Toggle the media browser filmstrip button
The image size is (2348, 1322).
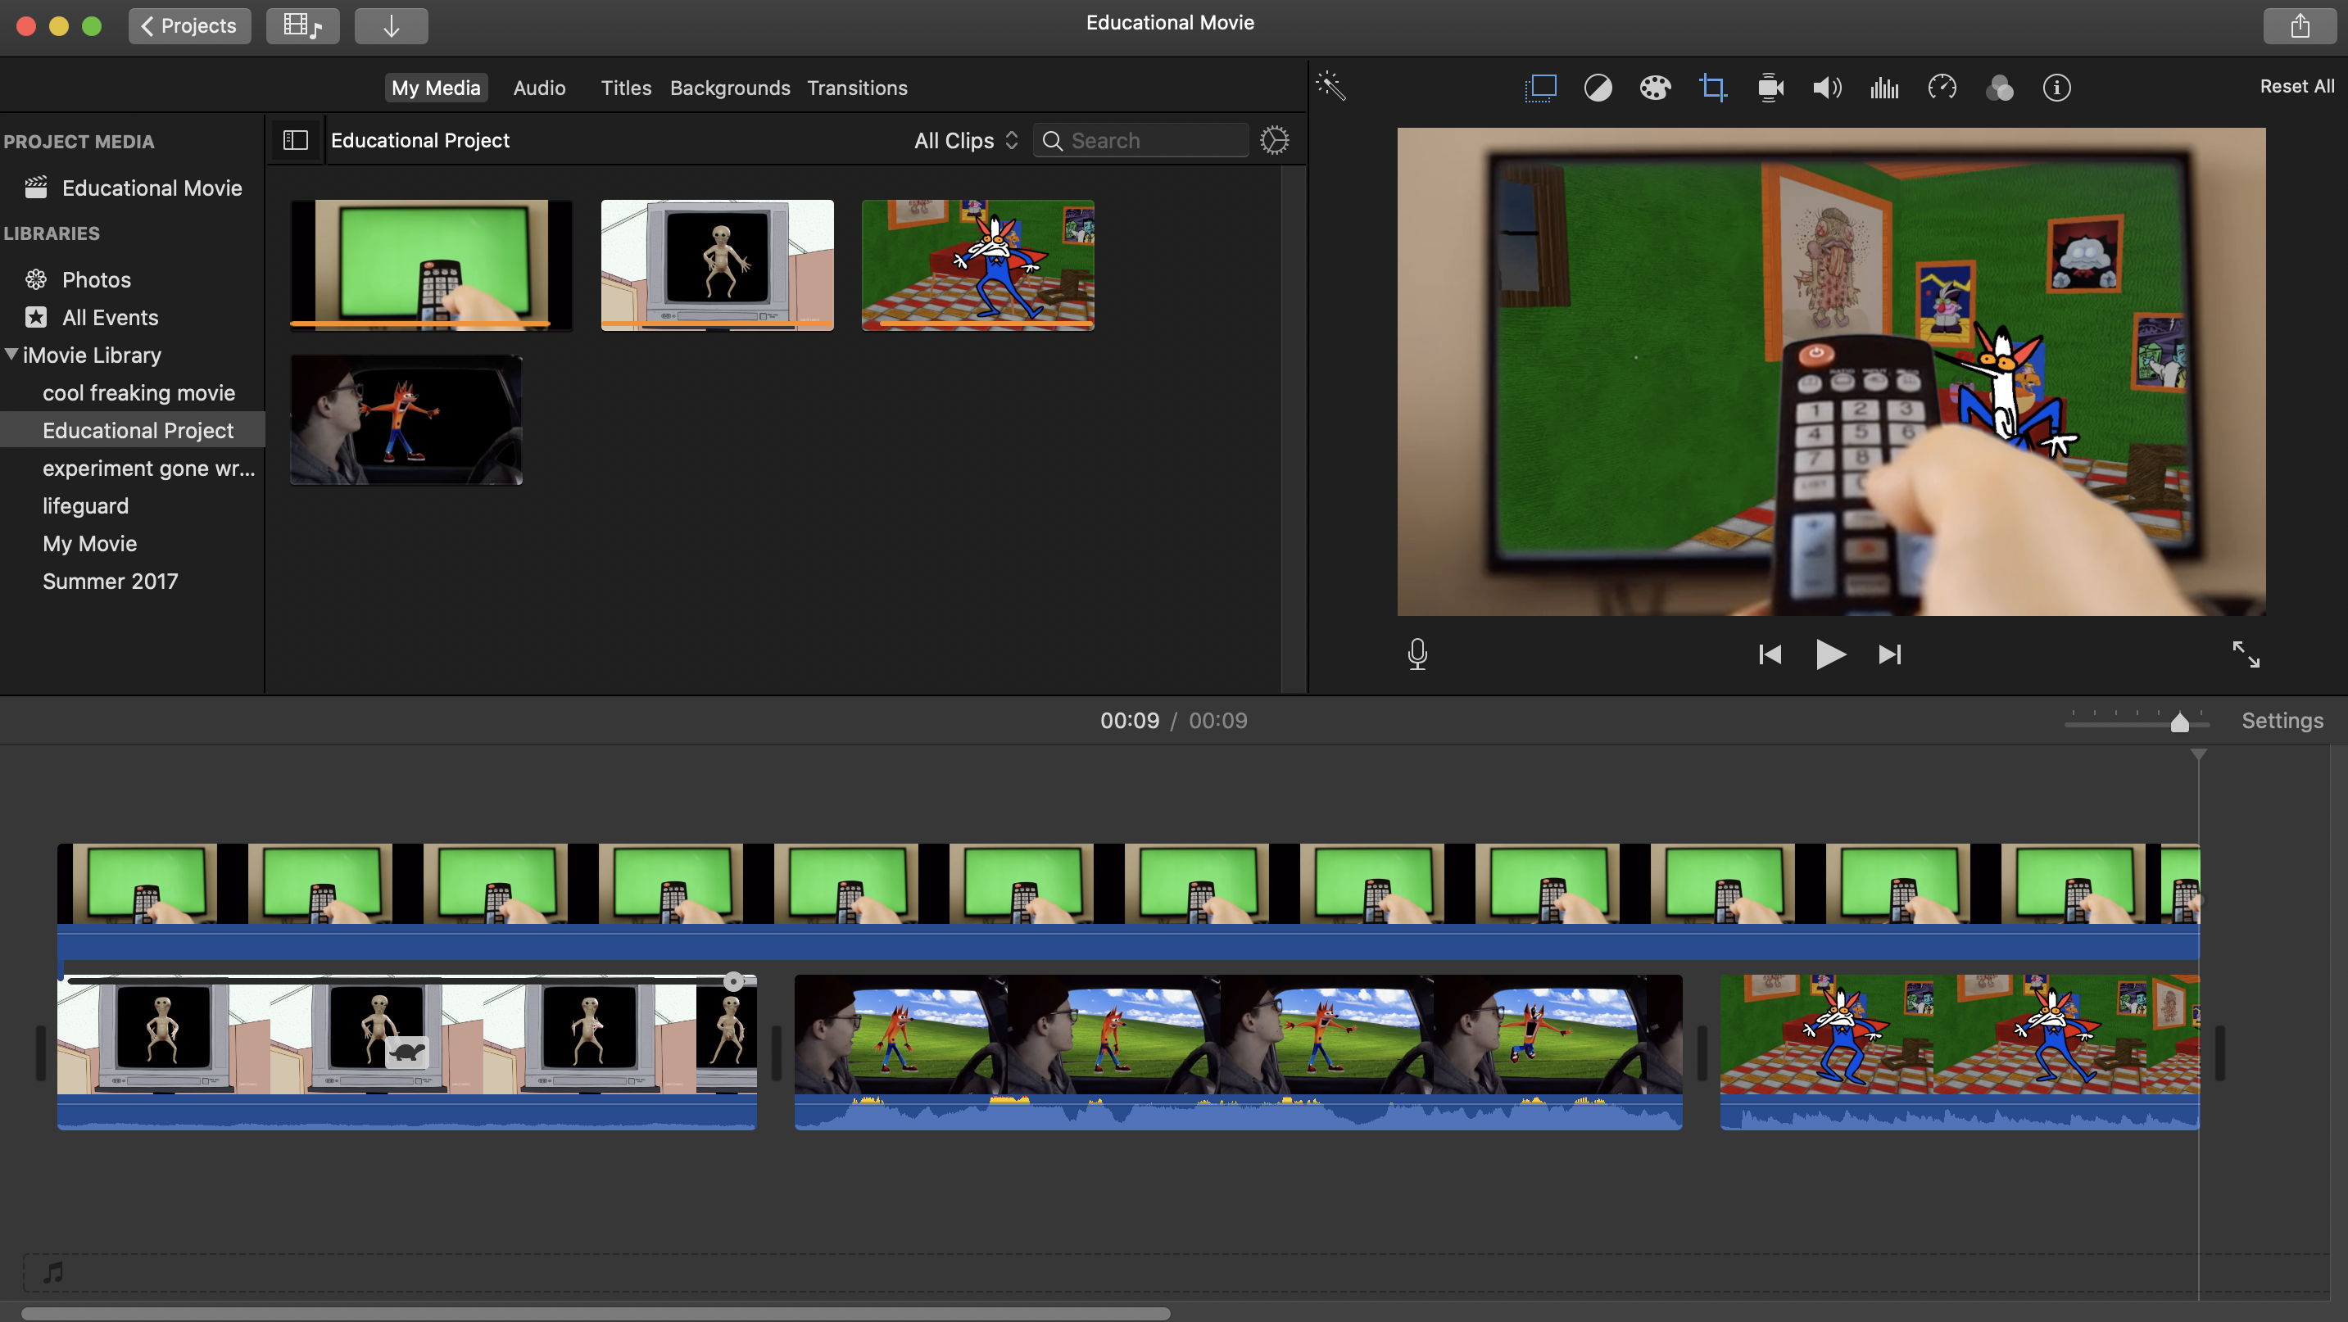[x=302, y=25]
